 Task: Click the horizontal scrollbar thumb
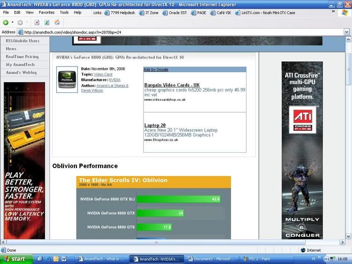coord(156,242)
